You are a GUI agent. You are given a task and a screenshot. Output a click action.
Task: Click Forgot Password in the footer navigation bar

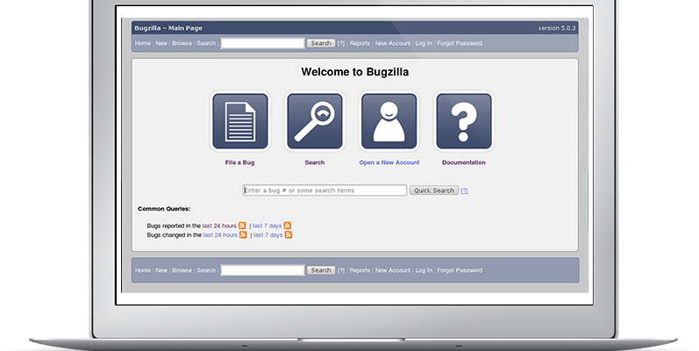460,270
